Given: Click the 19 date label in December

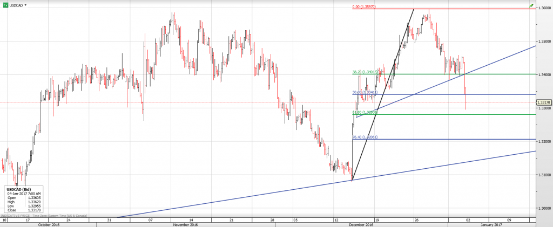Looking at the screenshot, I should click(376, 220).
